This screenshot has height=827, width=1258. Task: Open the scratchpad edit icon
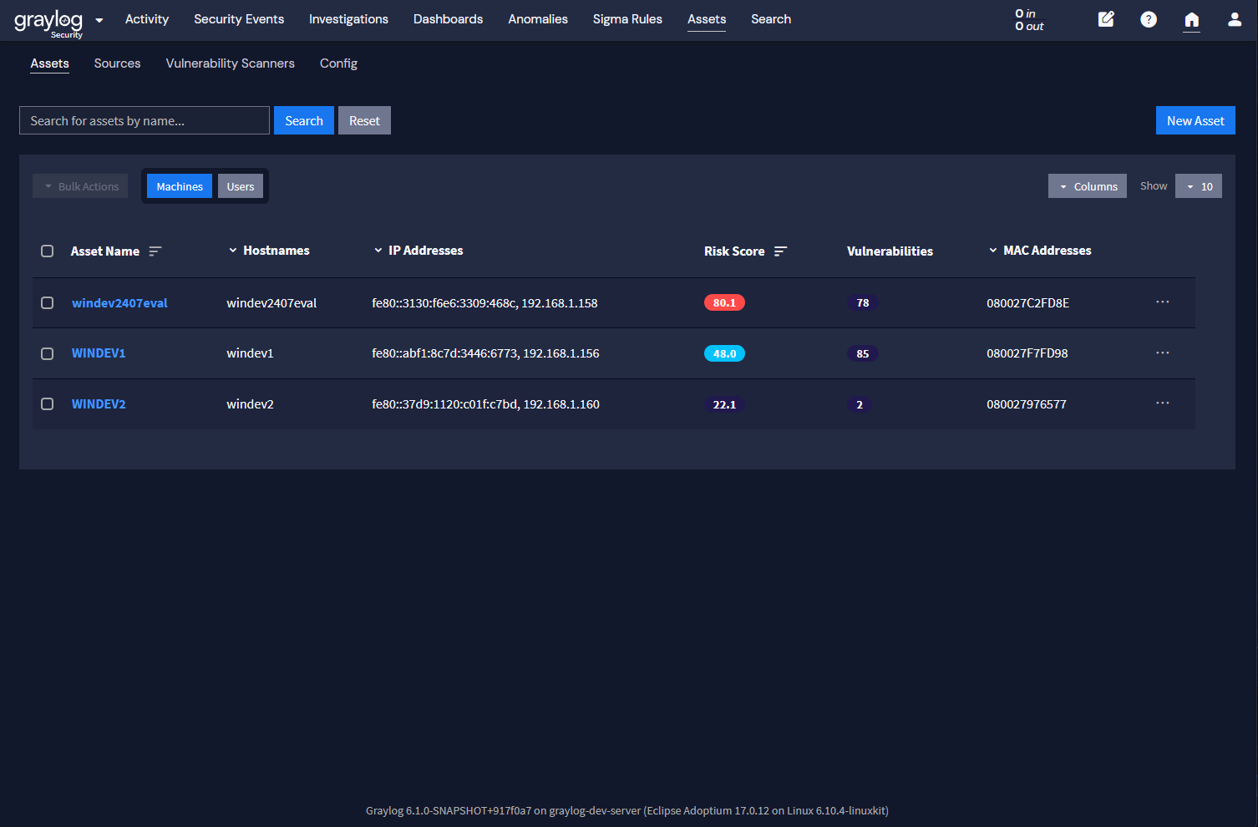(x=1106, y=19)
